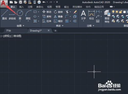This screenshot has height=94, width=128.
Task: Open from web and mobile icon
Action: [x=30, y=2]
